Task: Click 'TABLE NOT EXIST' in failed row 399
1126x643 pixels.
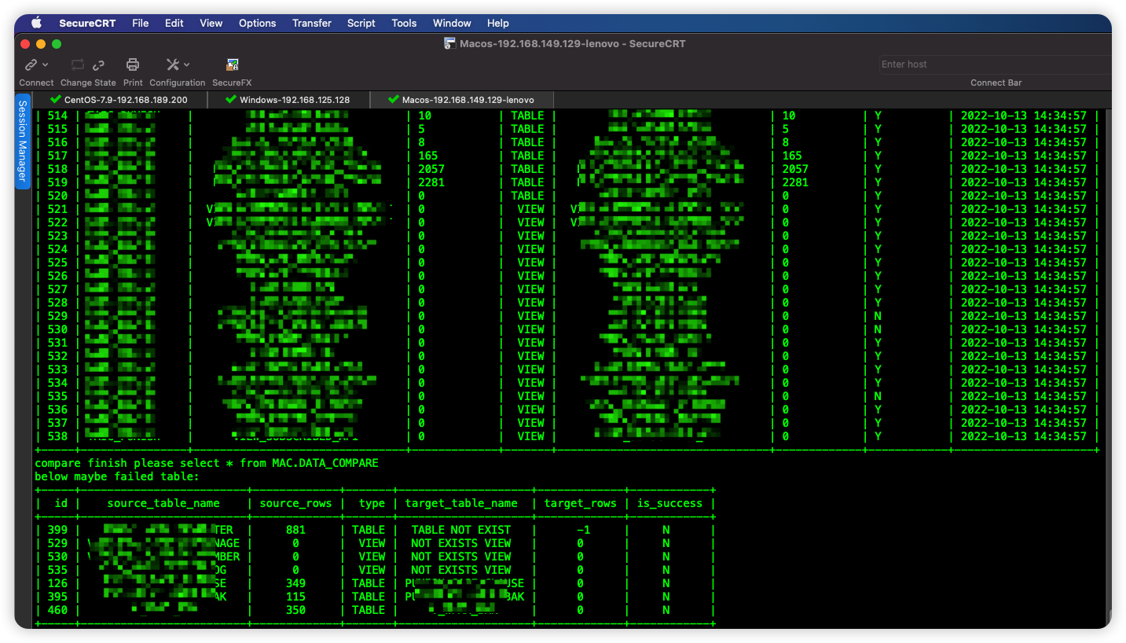Action: coord(461,530)
